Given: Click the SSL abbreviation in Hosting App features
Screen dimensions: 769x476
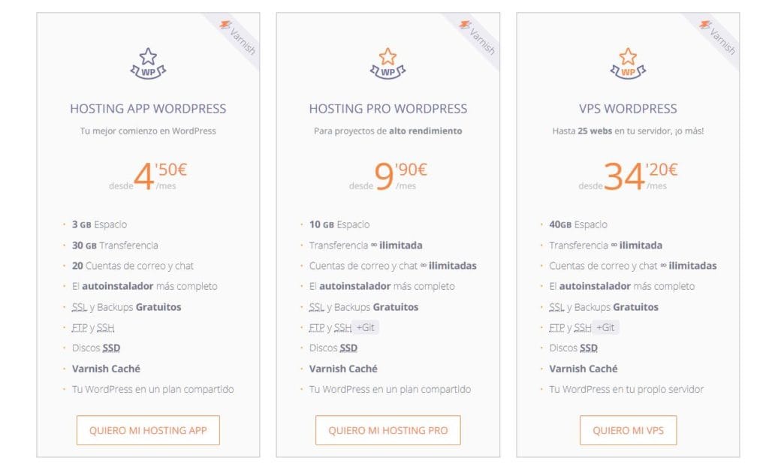Looking at the screenshot, I should pos(80,307).
